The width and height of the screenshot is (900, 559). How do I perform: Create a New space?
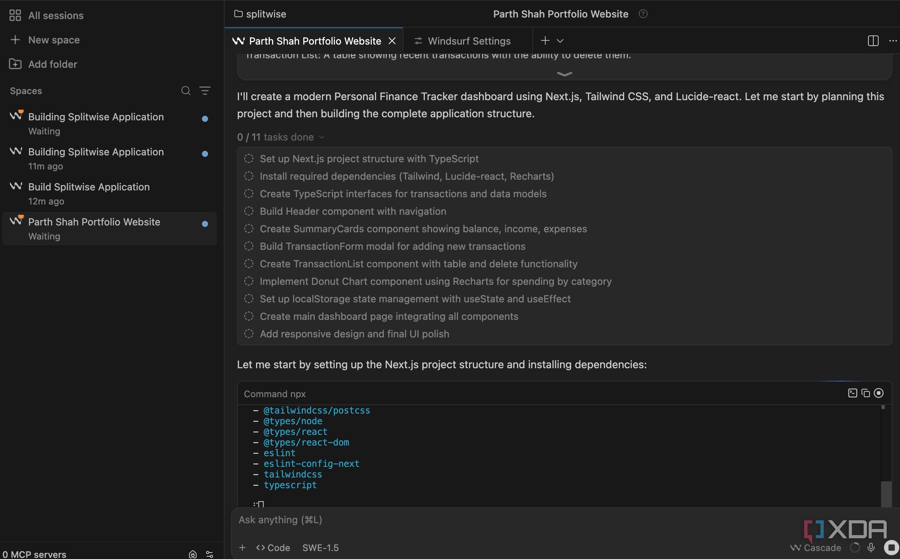point(45,40)
